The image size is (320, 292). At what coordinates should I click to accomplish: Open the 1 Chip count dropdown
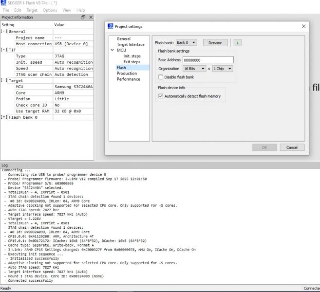(223, 69)
